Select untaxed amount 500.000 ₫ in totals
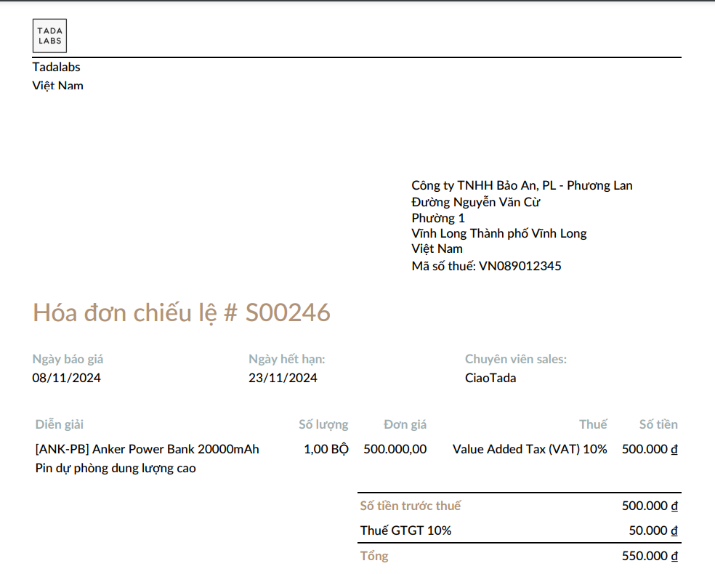The image size is (715, 574). pyautogui.click(x=650, y=506)
